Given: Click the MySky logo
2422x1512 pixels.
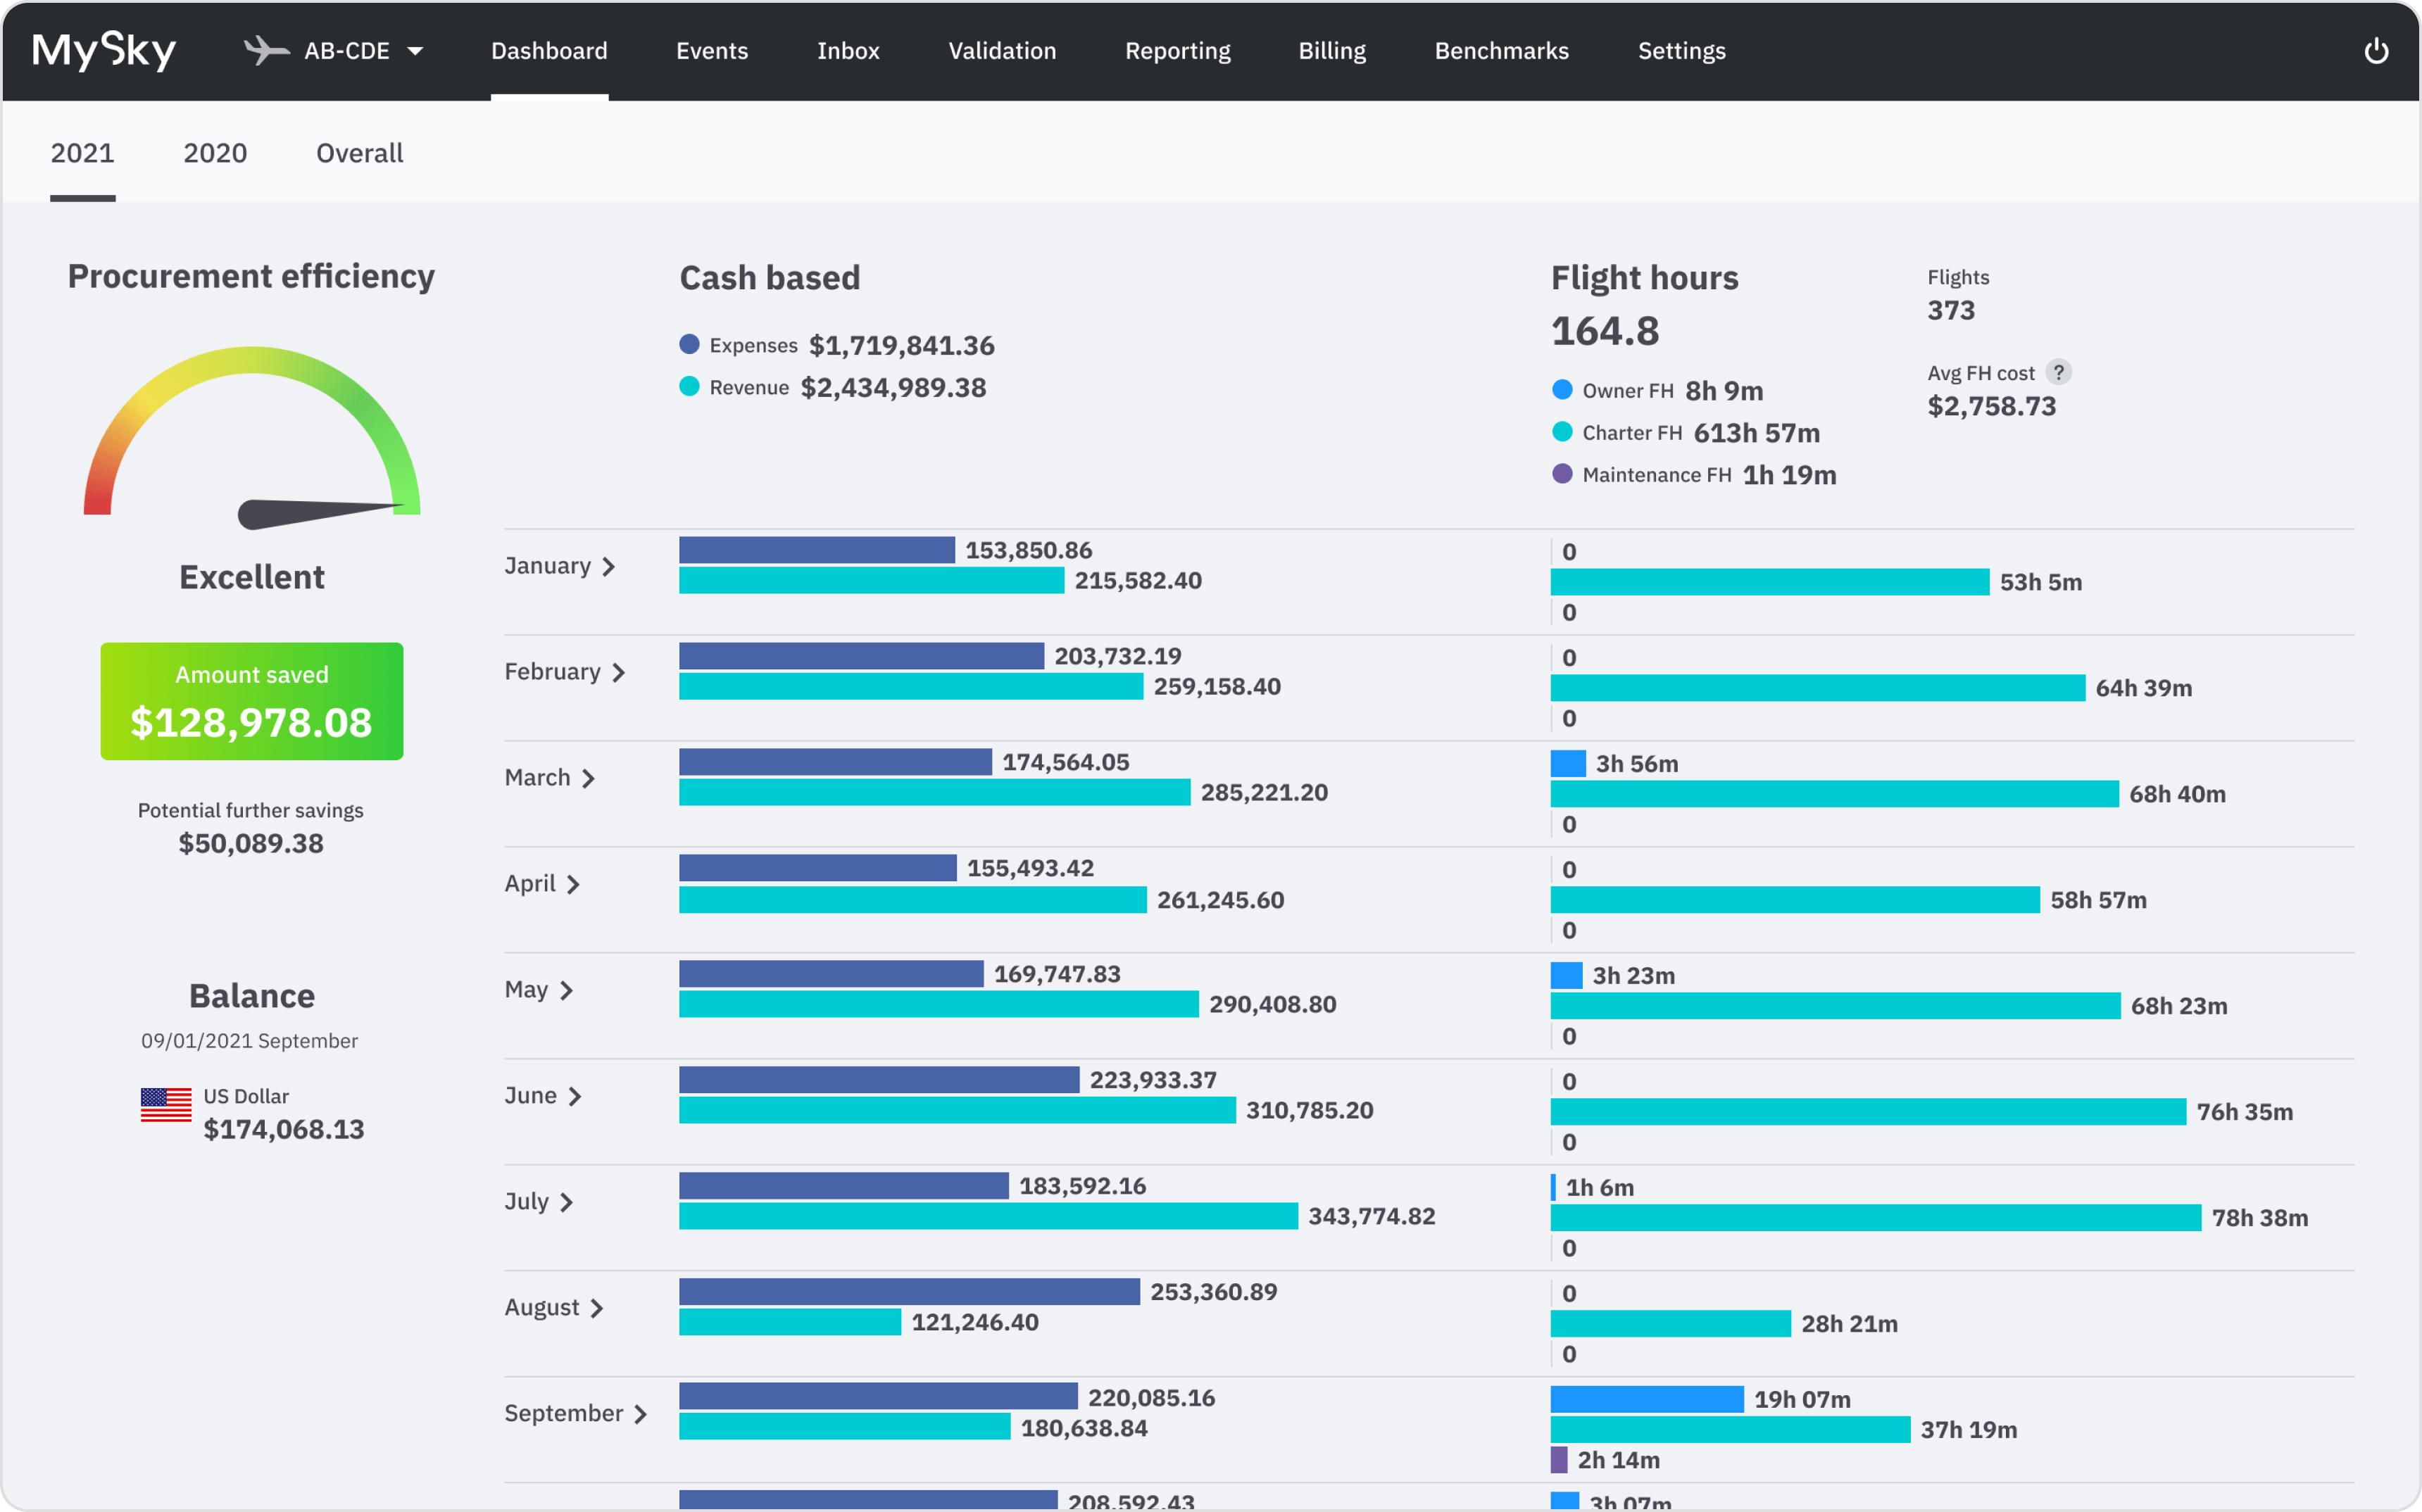Looking at the screenshot, I should click(x=103, y=50).
